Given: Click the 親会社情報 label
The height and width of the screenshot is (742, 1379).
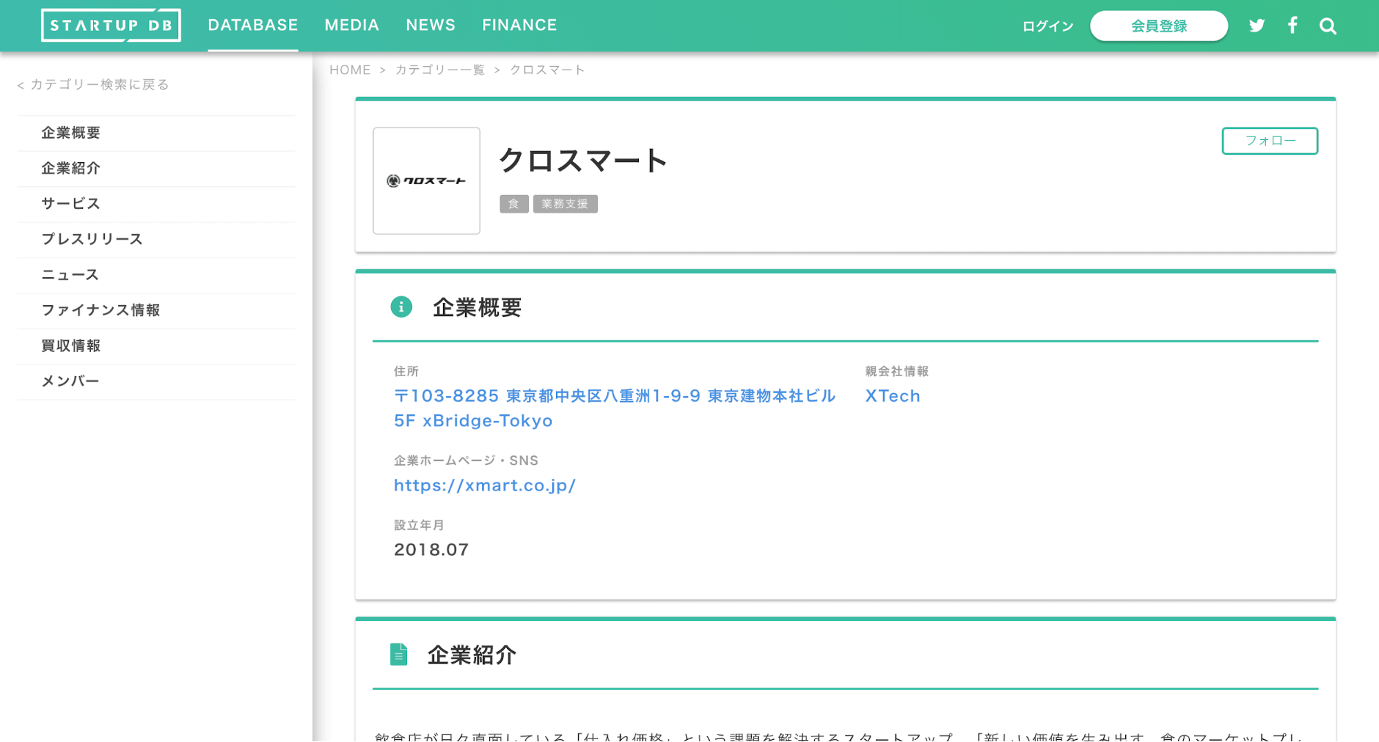Looking at the screenshot, I should coord(897,371).
